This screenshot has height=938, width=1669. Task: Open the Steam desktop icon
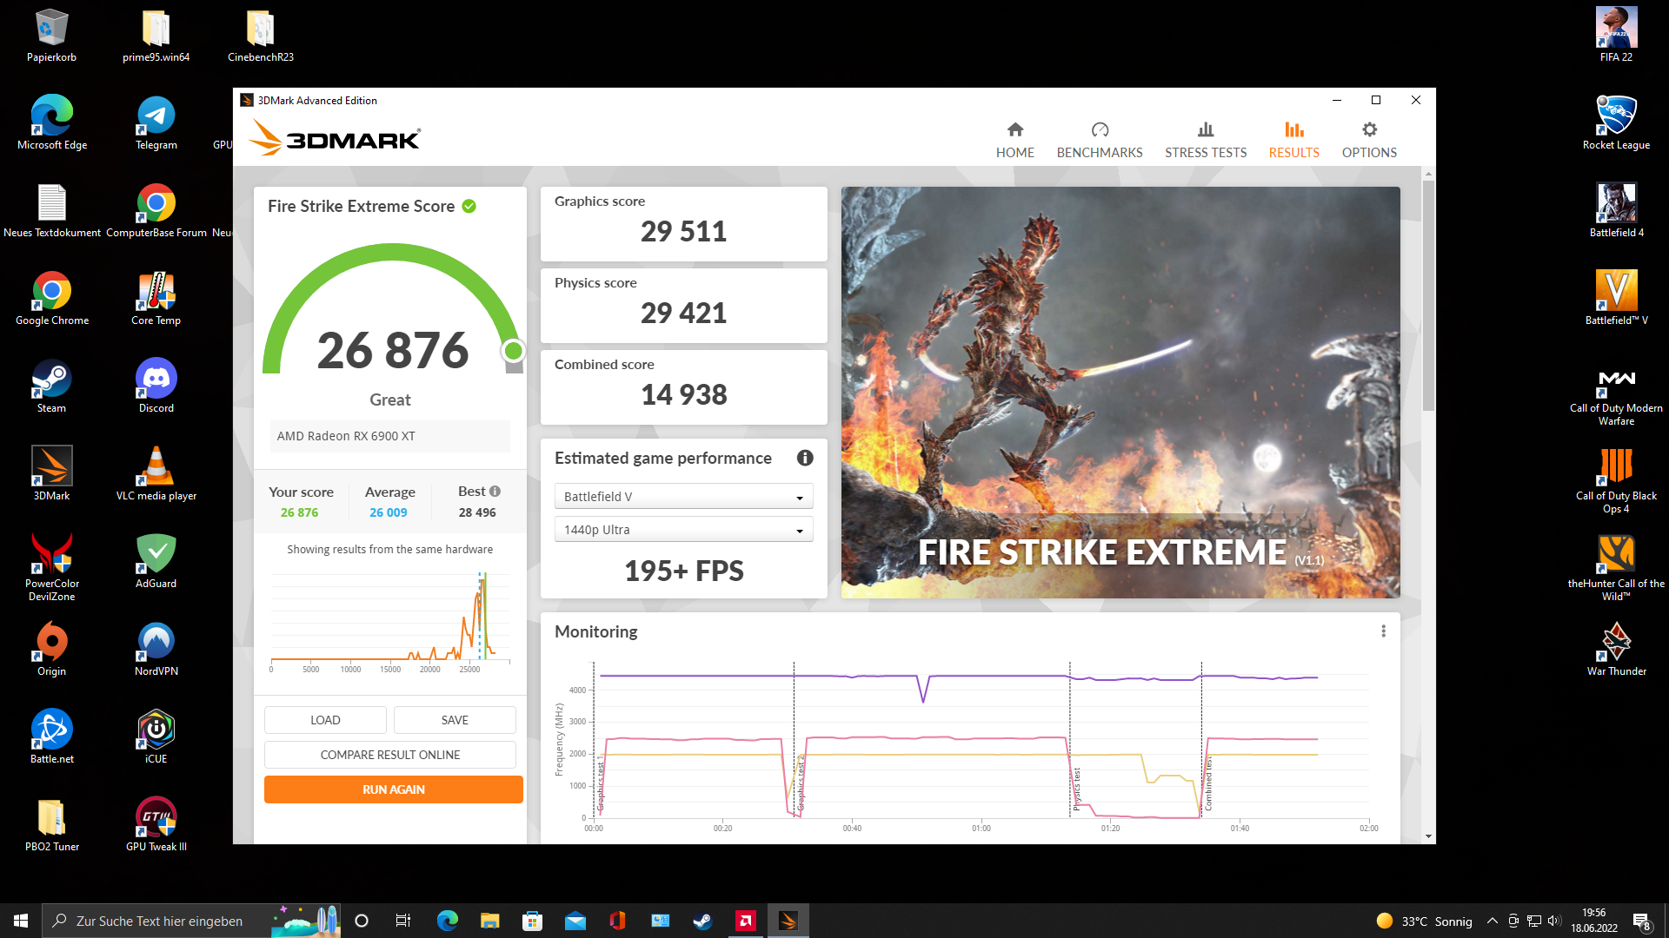[x=52, y=386]
